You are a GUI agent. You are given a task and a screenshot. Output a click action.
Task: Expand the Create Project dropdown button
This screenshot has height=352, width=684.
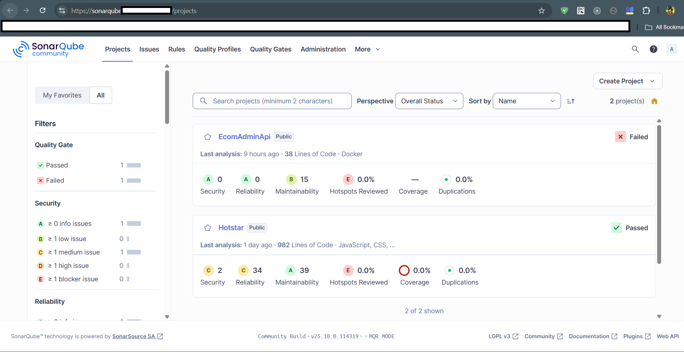click(627, 81)
